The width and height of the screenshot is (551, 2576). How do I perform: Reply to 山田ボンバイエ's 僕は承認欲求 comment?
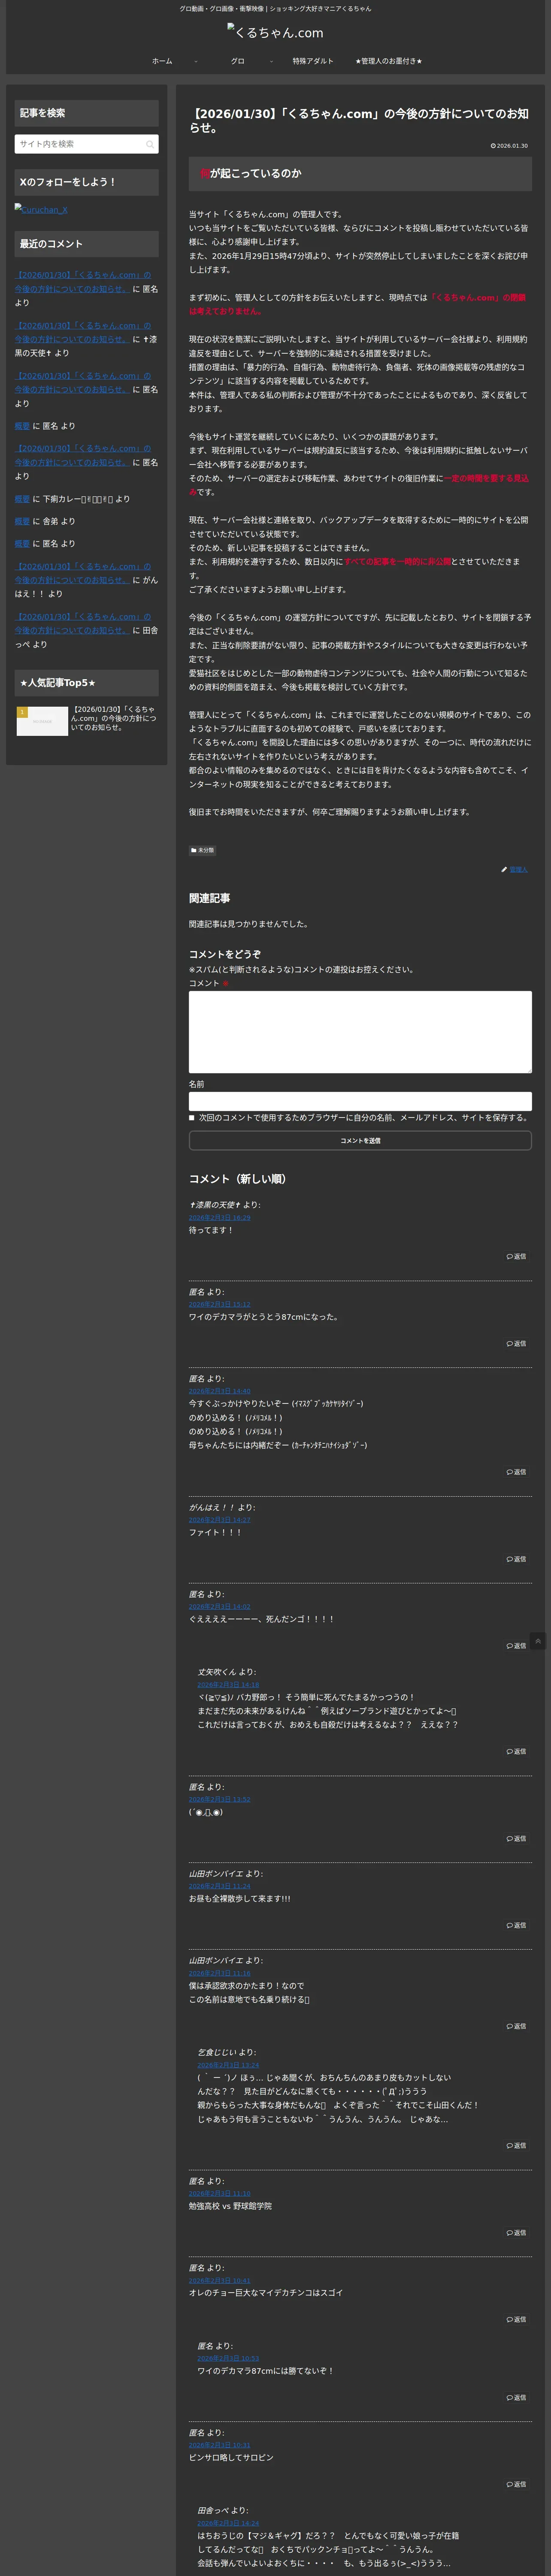click(516, 2026)
